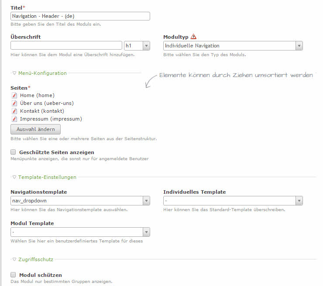Open the Individuelles Template dropdown
The height and width of the screenshot is (286, 323).
point(233,201)
